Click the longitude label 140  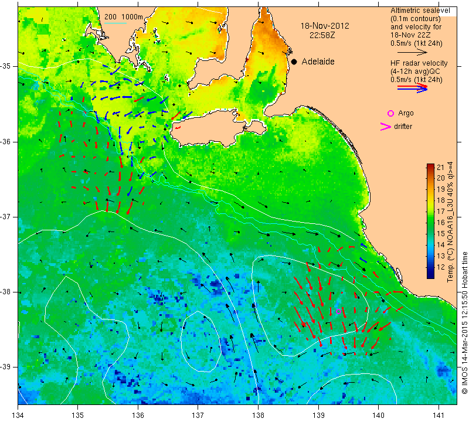(x=379, y=415)
